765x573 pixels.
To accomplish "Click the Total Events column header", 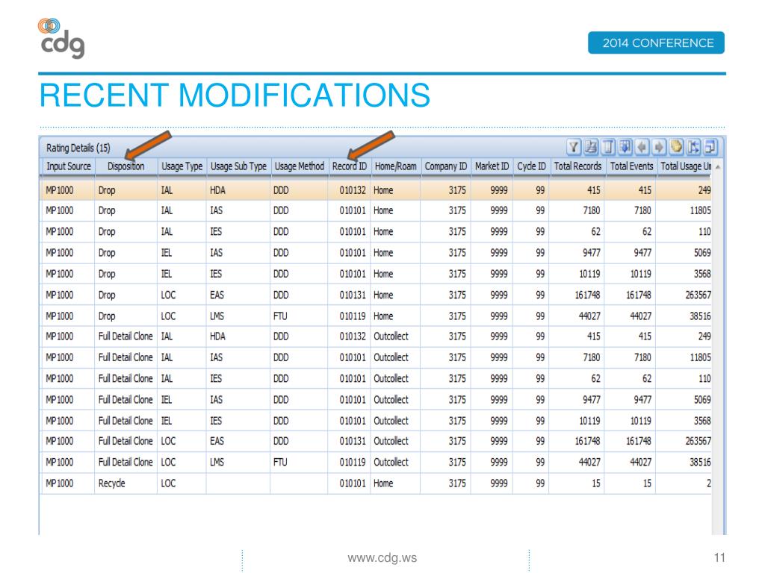I will point(631,166).
